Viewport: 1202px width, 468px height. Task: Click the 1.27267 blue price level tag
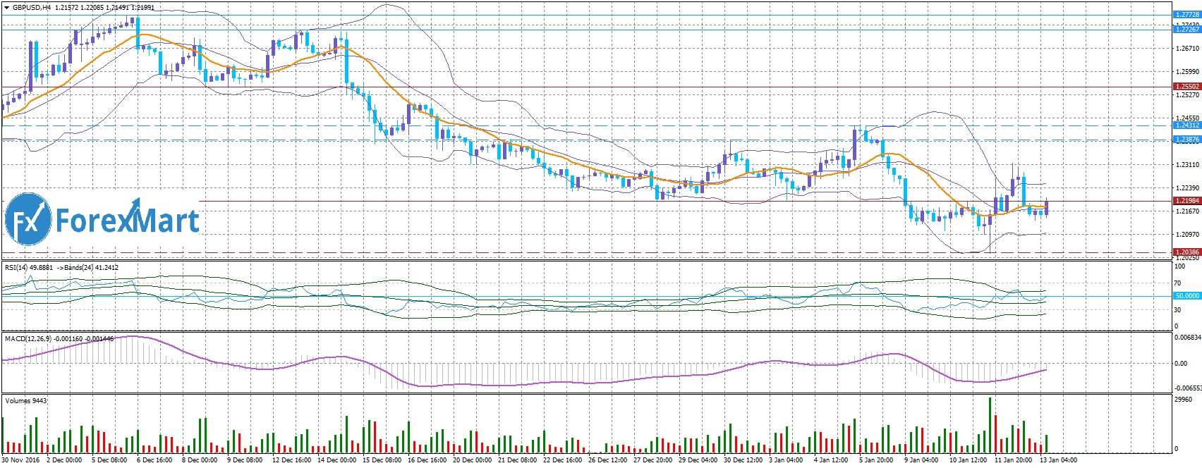1187,30
